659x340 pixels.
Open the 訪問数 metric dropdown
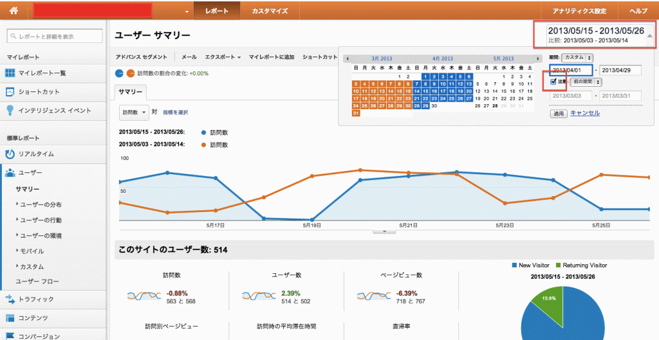[x=135, y=112]
